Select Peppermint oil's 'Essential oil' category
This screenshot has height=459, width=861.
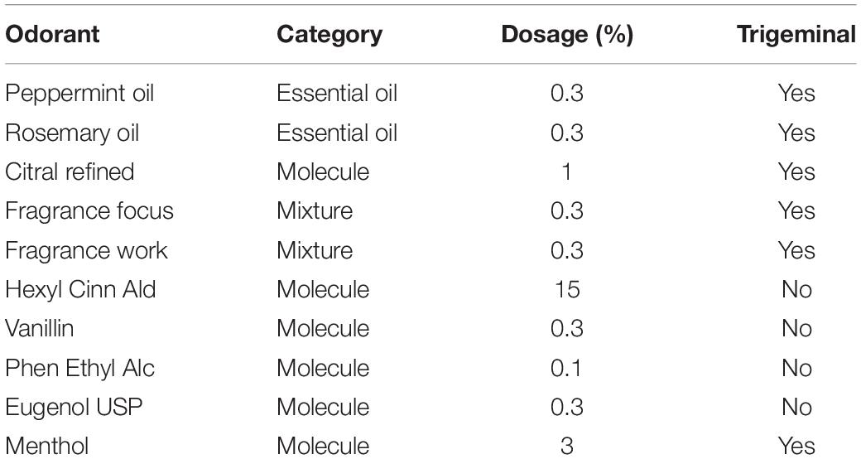(337, 94)
